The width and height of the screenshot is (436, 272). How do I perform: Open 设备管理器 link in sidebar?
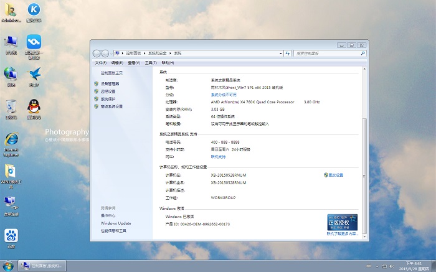coord(110,83)
